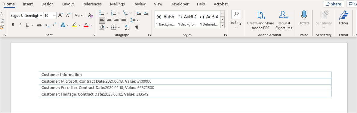Click Line and Paragraph Spacing icon
Screen dimensions: 357x113
point(133,20)
